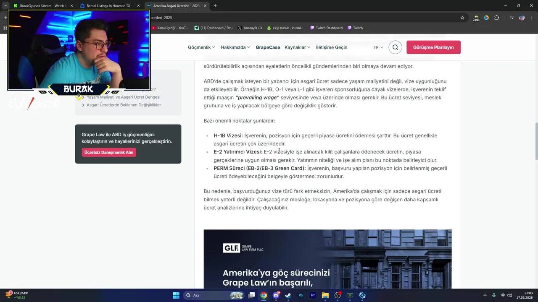The image size is (538, 302).
Task: Open the blue-yellow circular extension icon
Action: (x=486, y=18)
